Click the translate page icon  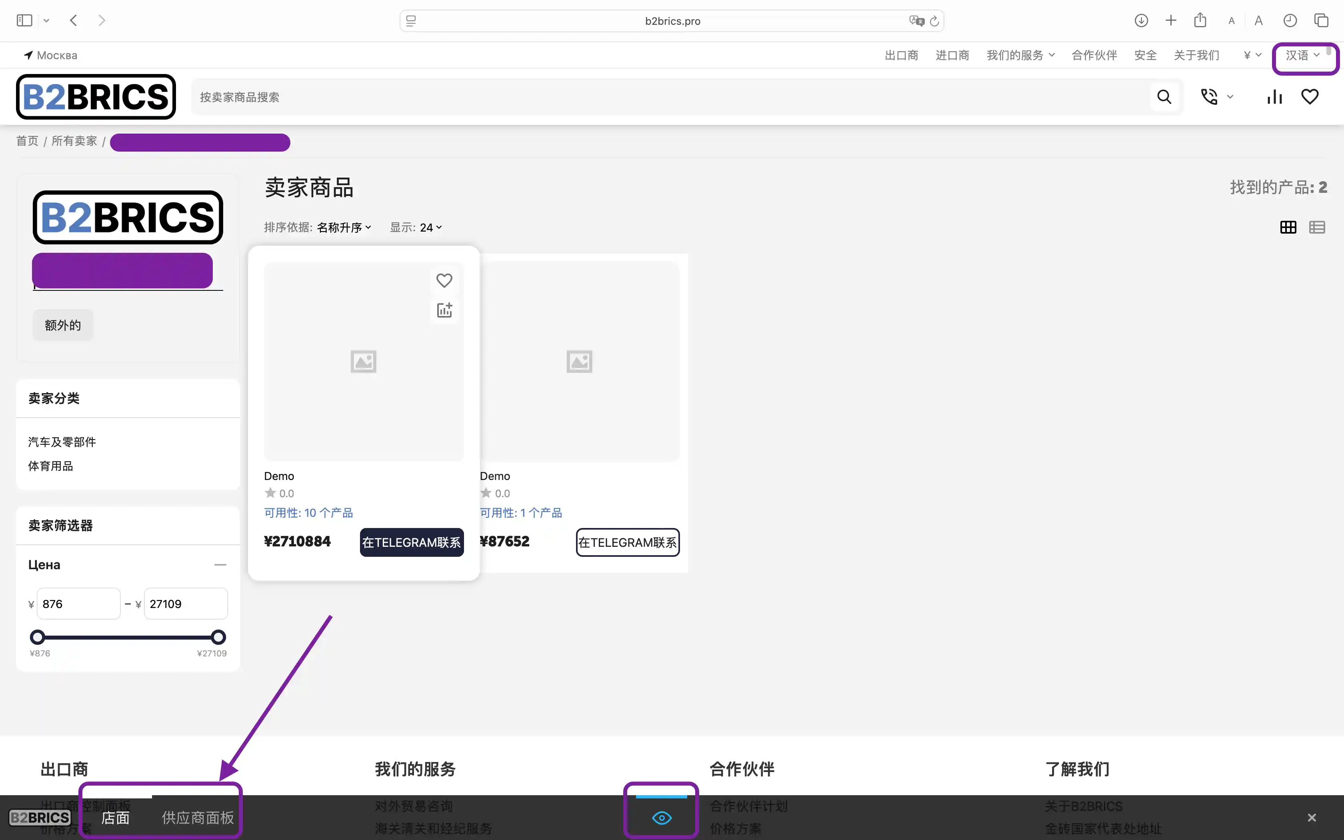coord(916,20)
